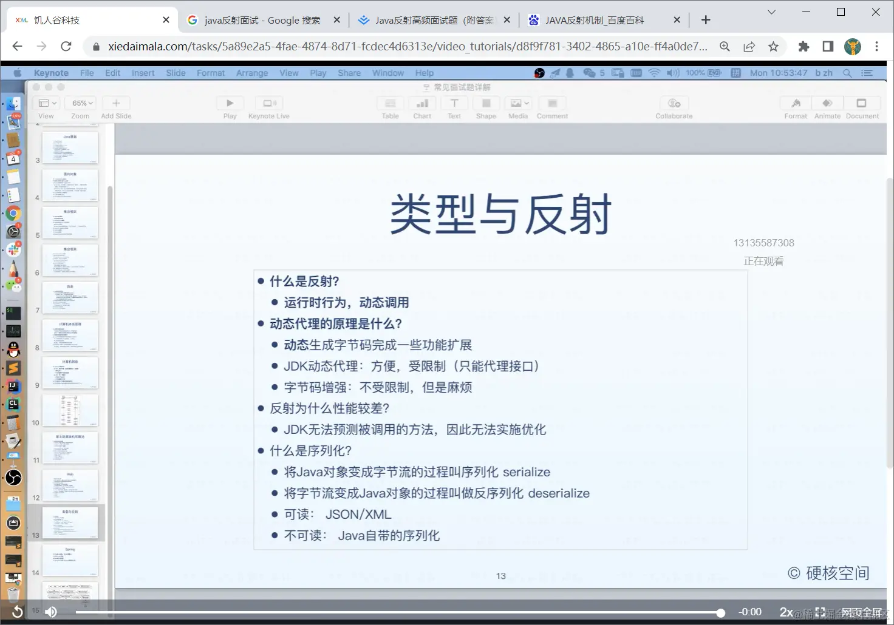Click the Add Slide plus button

[116, 103]
